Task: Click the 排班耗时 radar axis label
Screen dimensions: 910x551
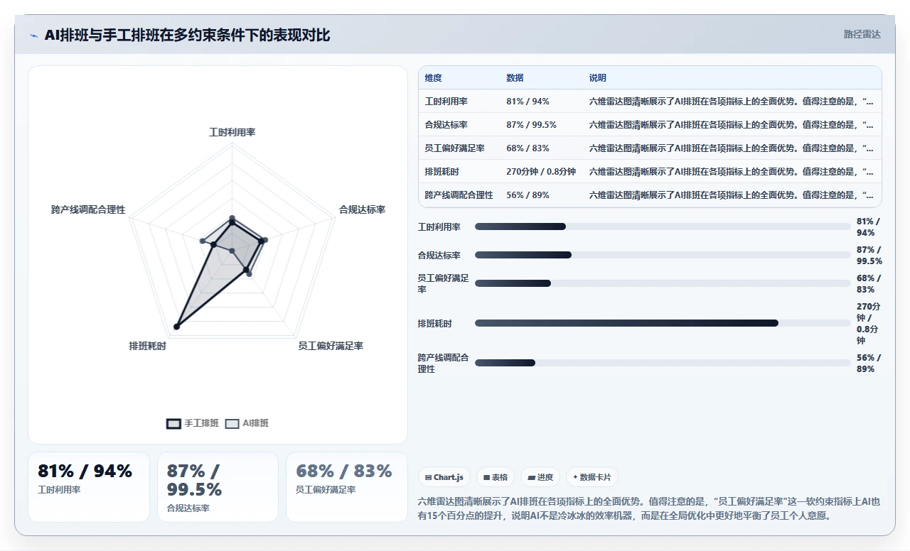Action: [148, 346]
